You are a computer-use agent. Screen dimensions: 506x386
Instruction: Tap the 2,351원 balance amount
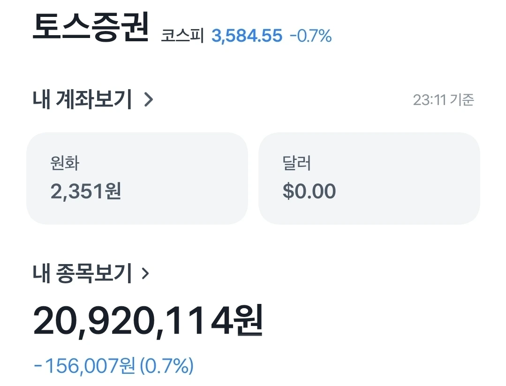[x=86, y=191]
